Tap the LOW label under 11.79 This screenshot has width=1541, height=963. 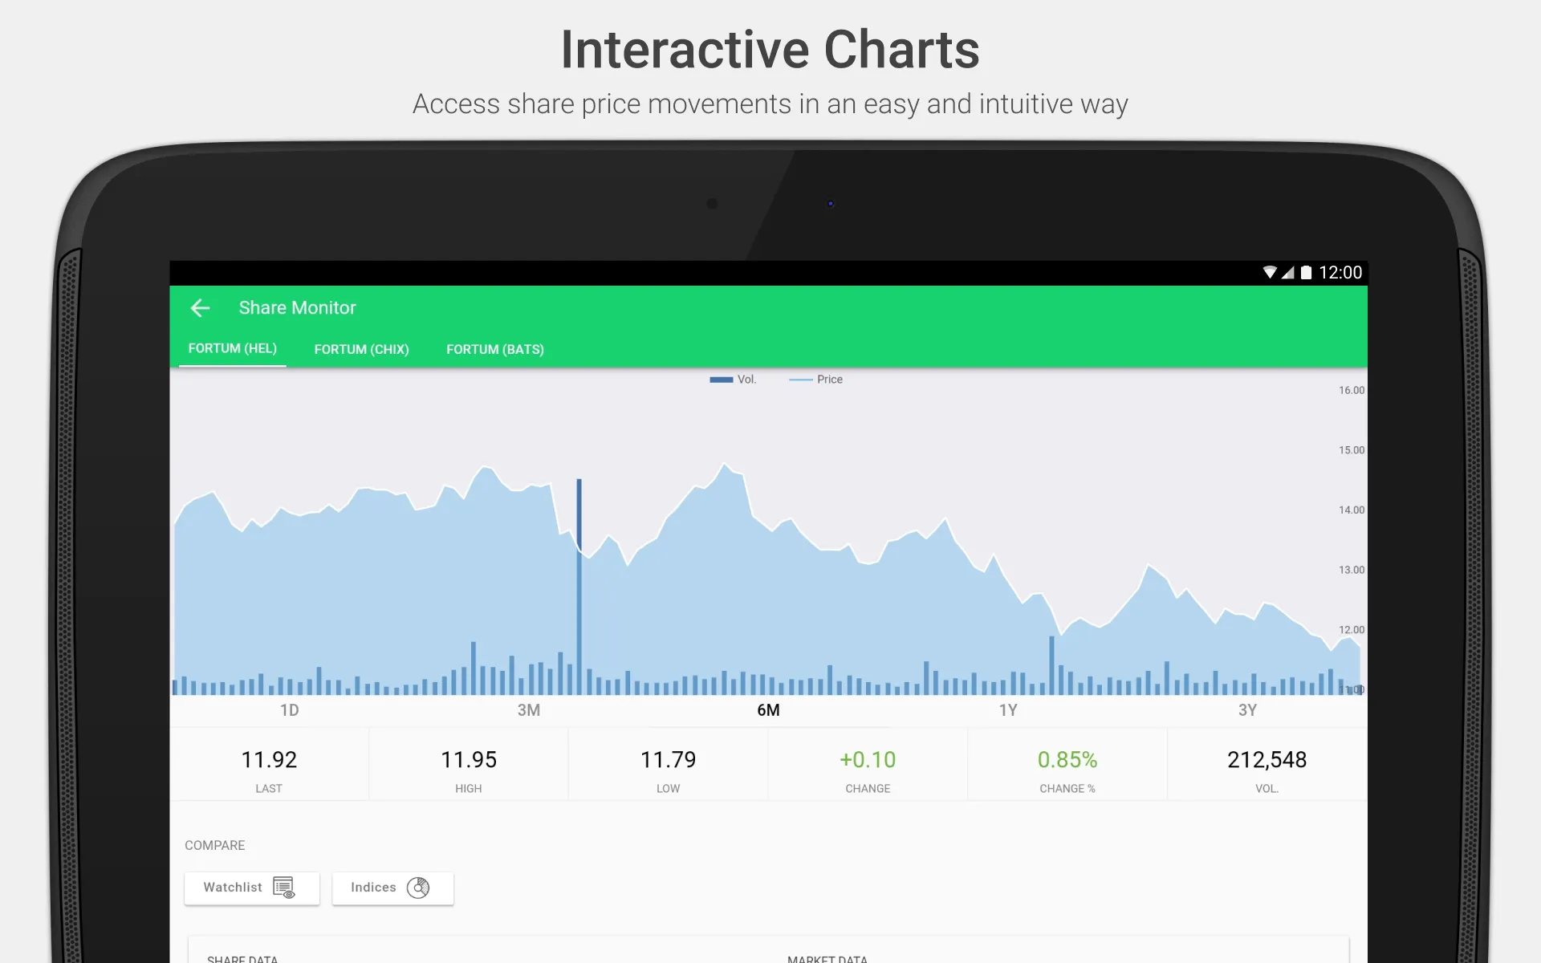(x=668, y=789)
